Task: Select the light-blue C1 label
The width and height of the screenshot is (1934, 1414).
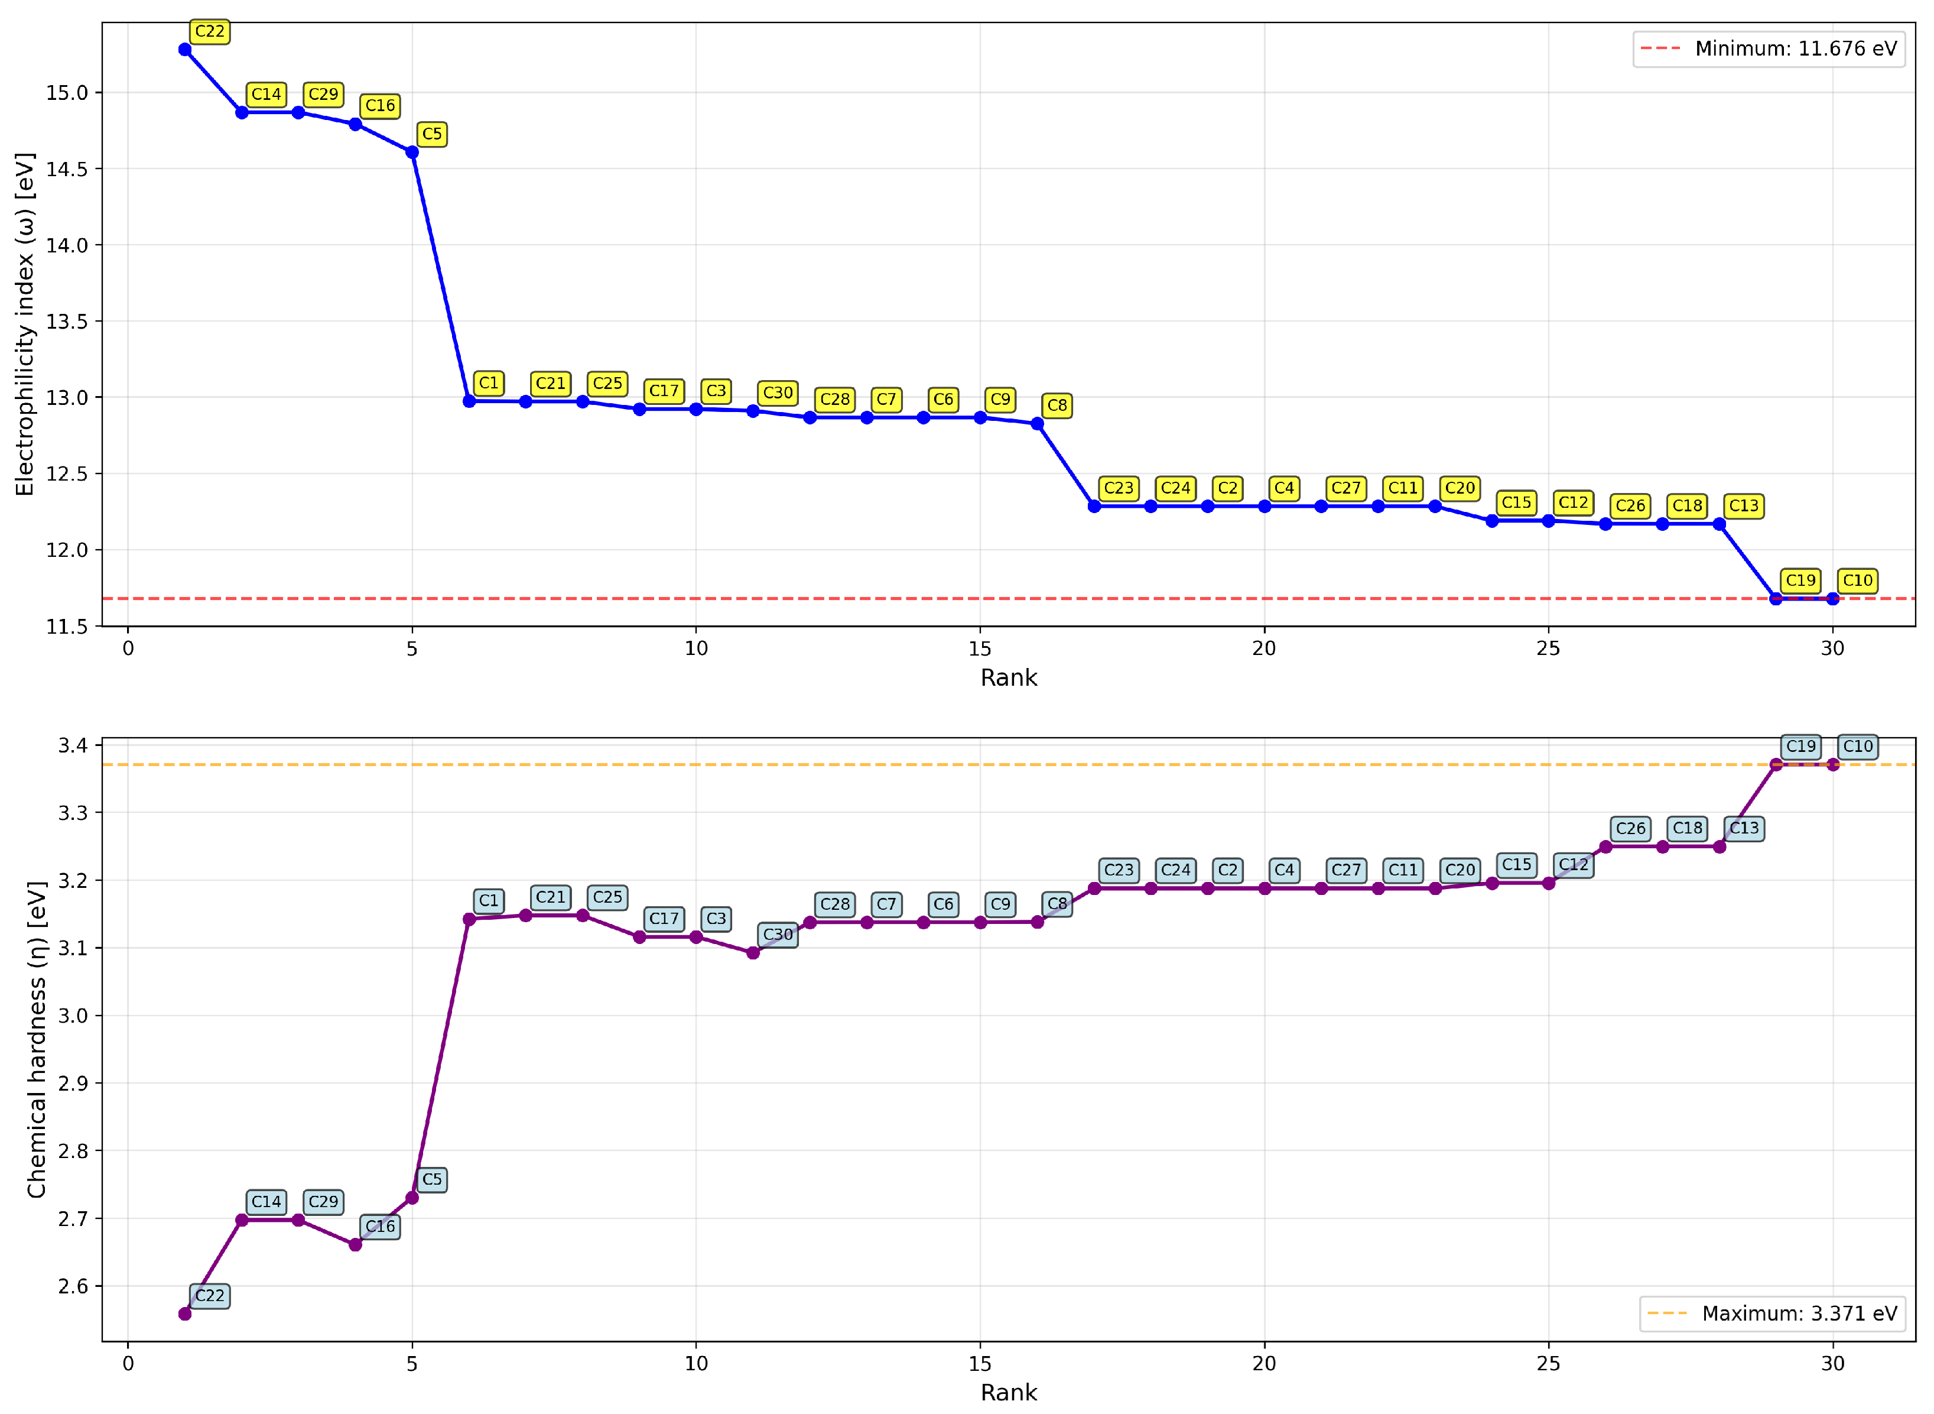Action: click(489, 900)
